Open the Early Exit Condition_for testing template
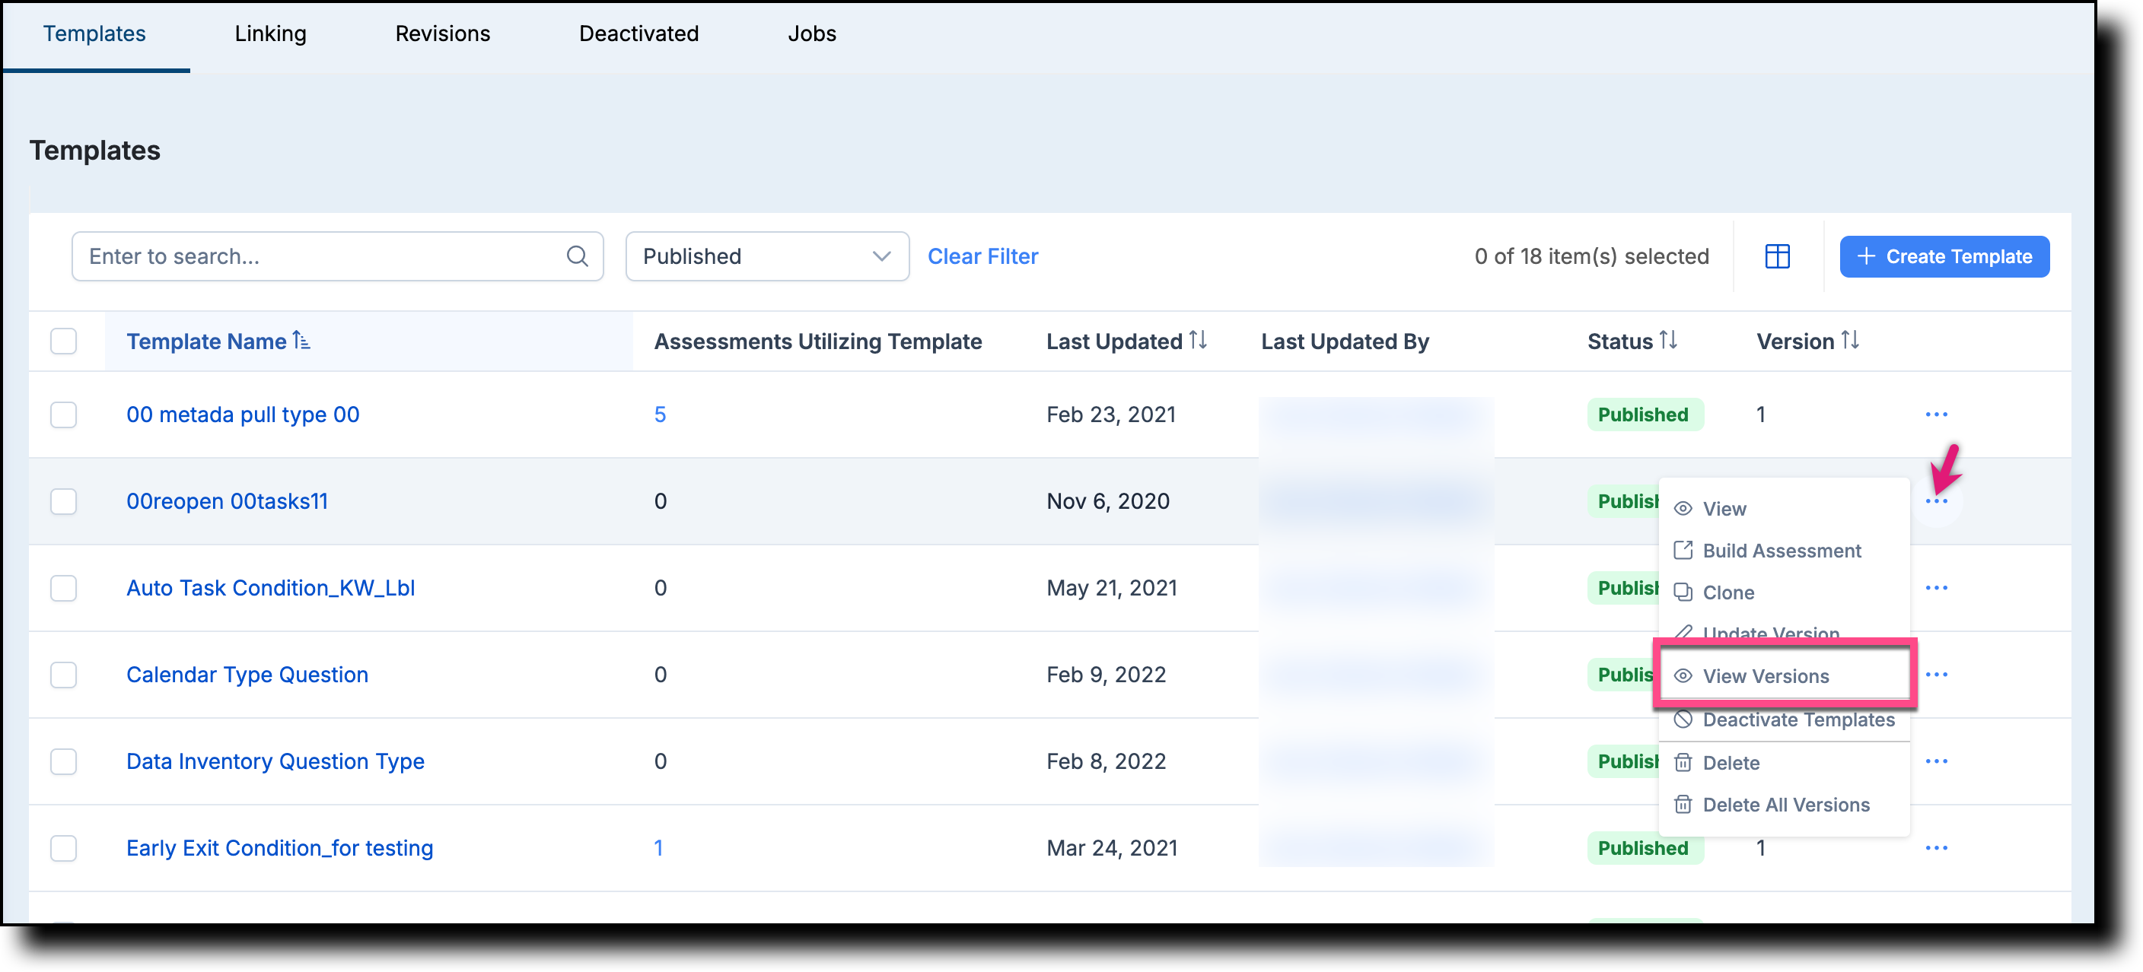The width and height of the screenshot is (2143, 972). point(279,847)
